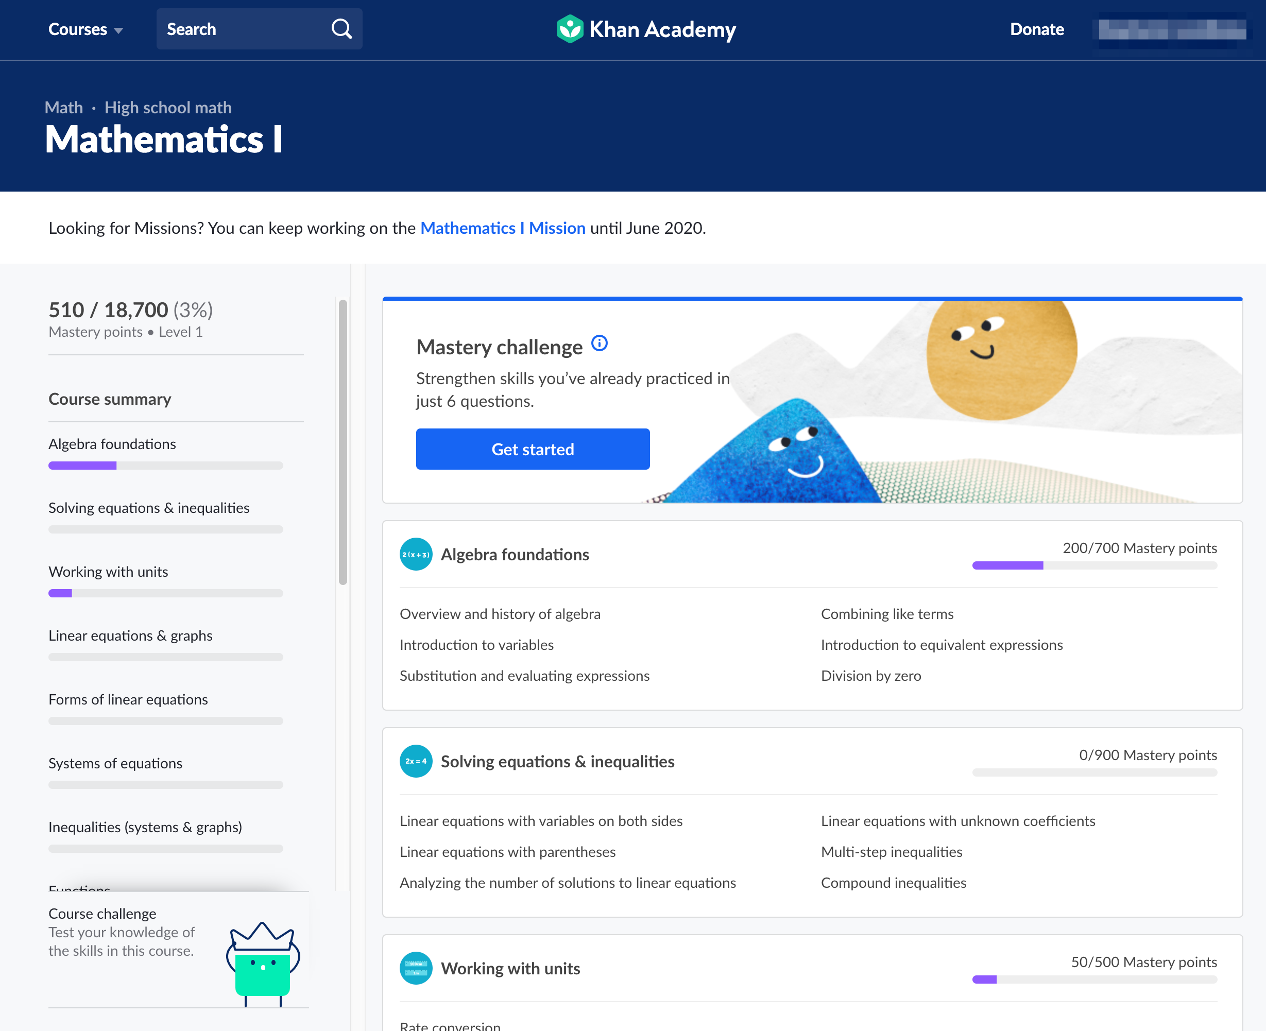Open the Mathematics I Mission link
Viewport: 1266px width, 1031px height.
coord(502,228)
